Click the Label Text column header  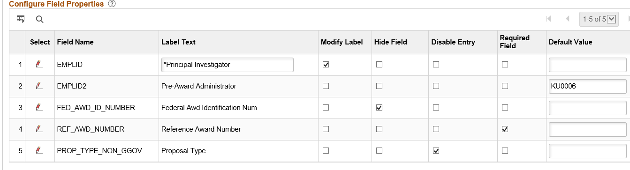178,42
